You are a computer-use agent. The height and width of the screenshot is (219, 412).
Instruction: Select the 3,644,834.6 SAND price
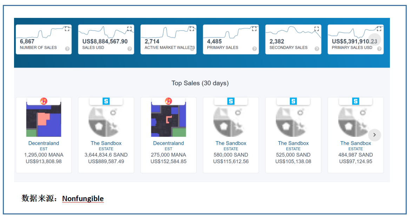106,155
